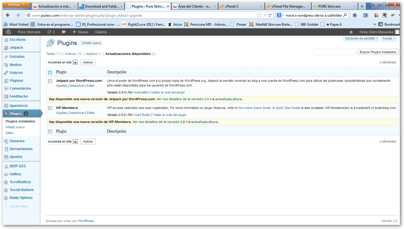The width and height of the screenshot is (404, 229).
Task: Open Comentarios bubble icon in sidebar
Action: [x=6, y=89]
